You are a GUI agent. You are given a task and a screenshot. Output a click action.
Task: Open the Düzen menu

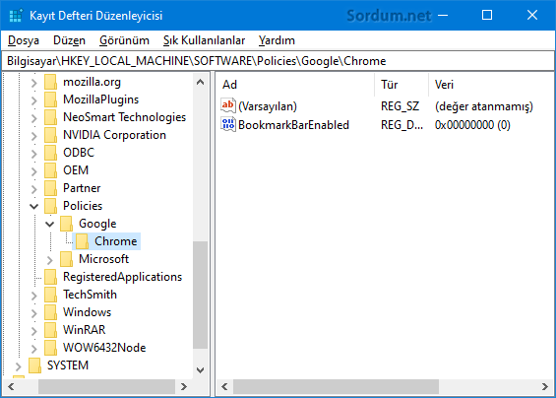(x=69, y=40)
